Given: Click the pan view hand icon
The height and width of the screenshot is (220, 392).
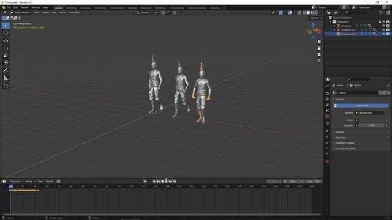Looking at the screenshot, I should tap(319, 48).
